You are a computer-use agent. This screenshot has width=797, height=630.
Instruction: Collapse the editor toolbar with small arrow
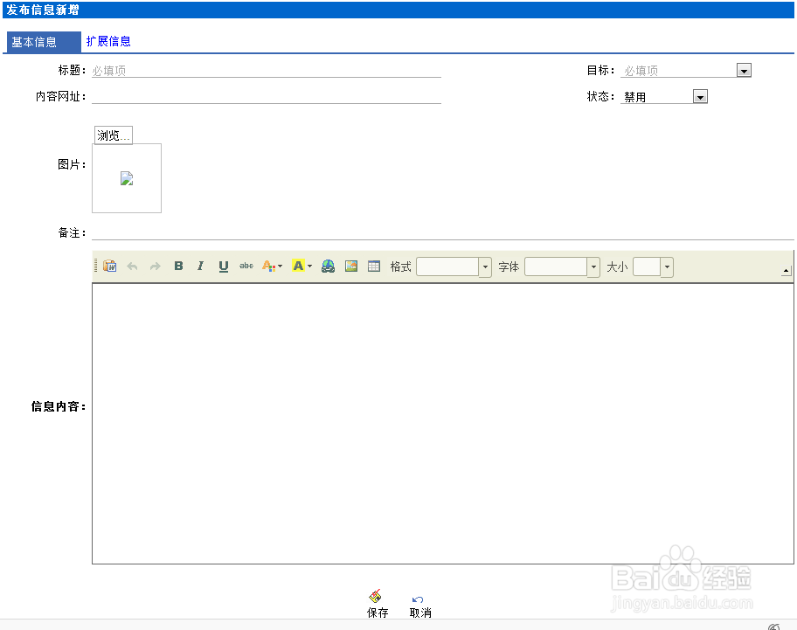(x=787, y=271)
